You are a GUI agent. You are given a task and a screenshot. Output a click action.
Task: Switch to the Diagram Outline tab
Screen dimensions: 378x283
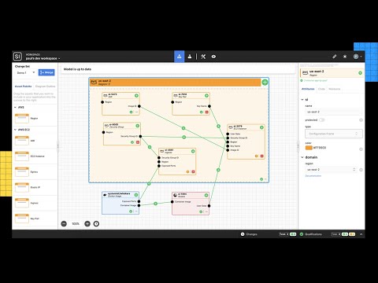tap(45, 86)
